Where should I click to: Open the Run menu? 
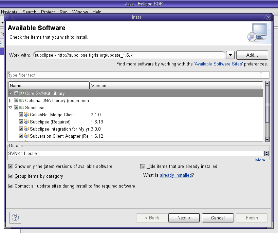coord(63,12)
